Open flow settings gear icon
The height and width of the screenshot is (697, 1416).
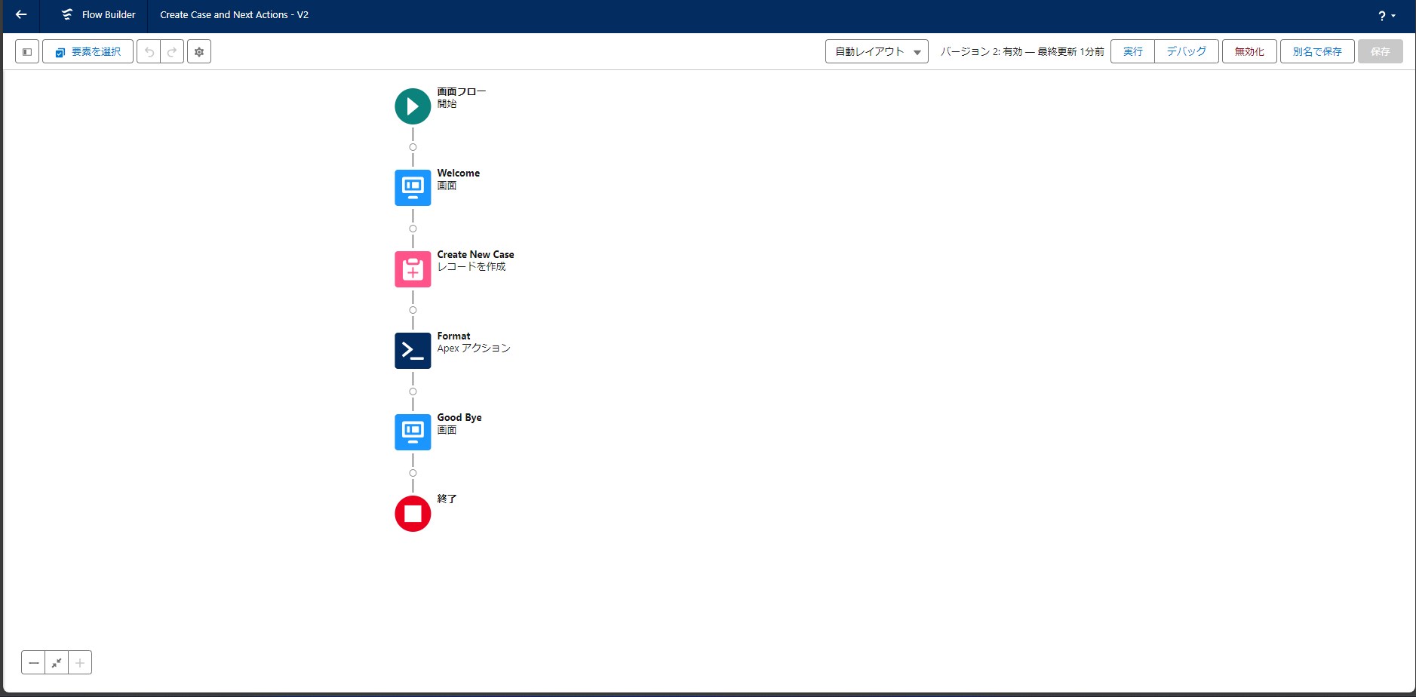(x=199, y=51)
